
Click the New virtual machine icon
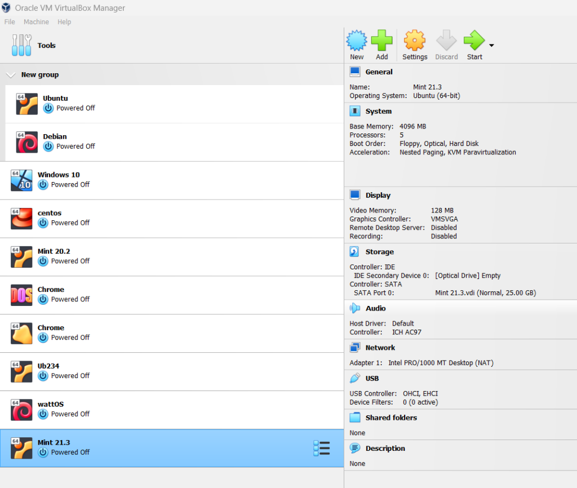point(357,41)
